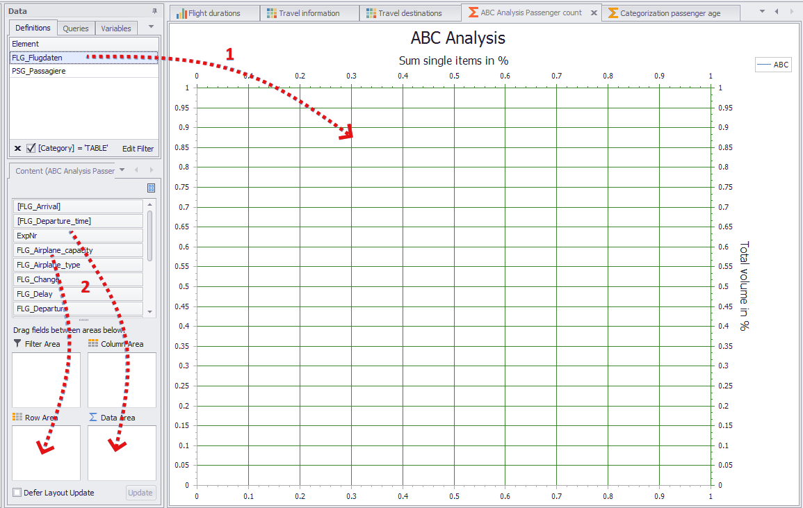Go to next Content panel tab arrow

[151, 170]
